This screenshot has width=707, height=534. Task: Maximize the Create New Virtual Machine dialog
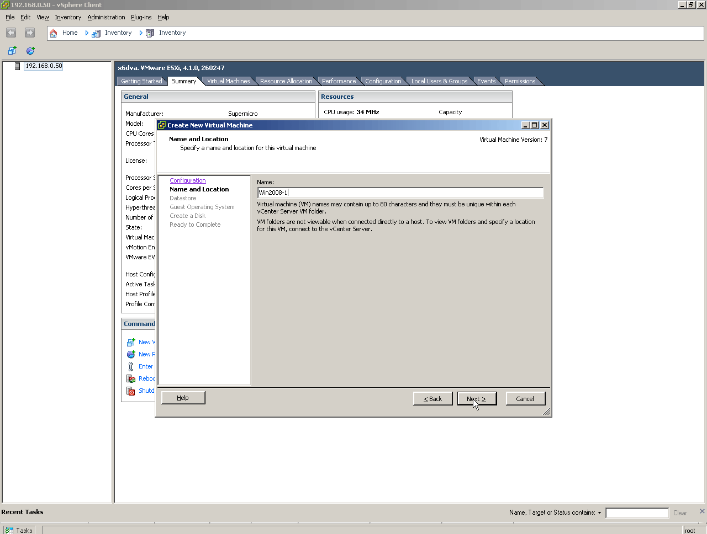[535, 125]
